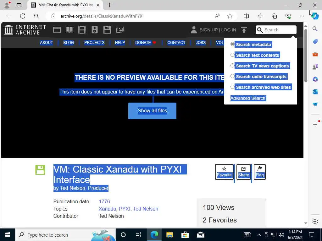The image size is (322, 241).
Task: Open Edge Settings and more menu
Action: pos(302,16)
